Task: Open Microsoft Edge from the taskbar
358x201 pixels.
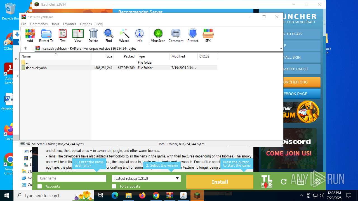Action: 115,195
